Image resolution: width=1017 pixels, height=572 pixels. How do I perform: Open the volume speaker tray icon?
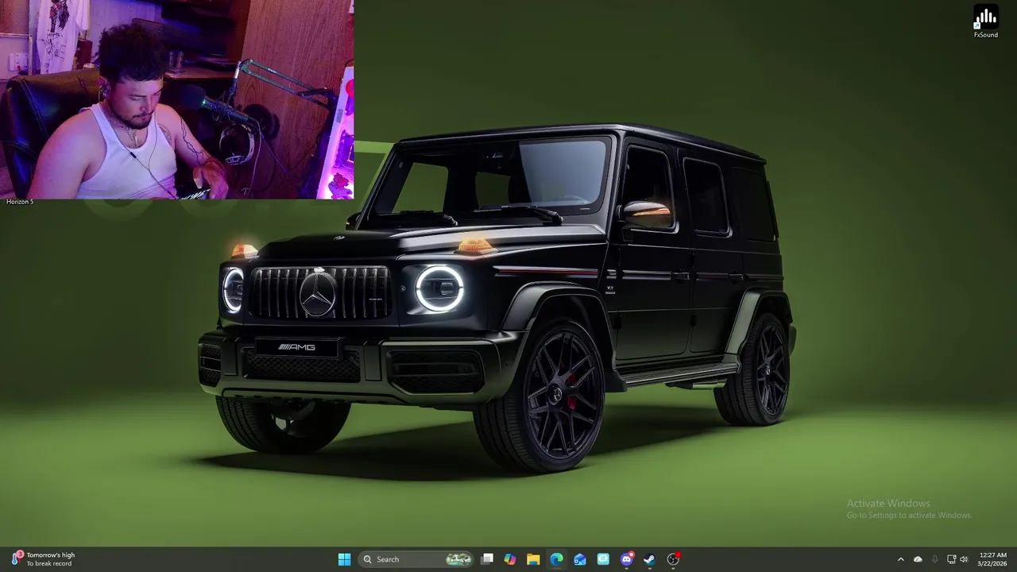point(964,559)
